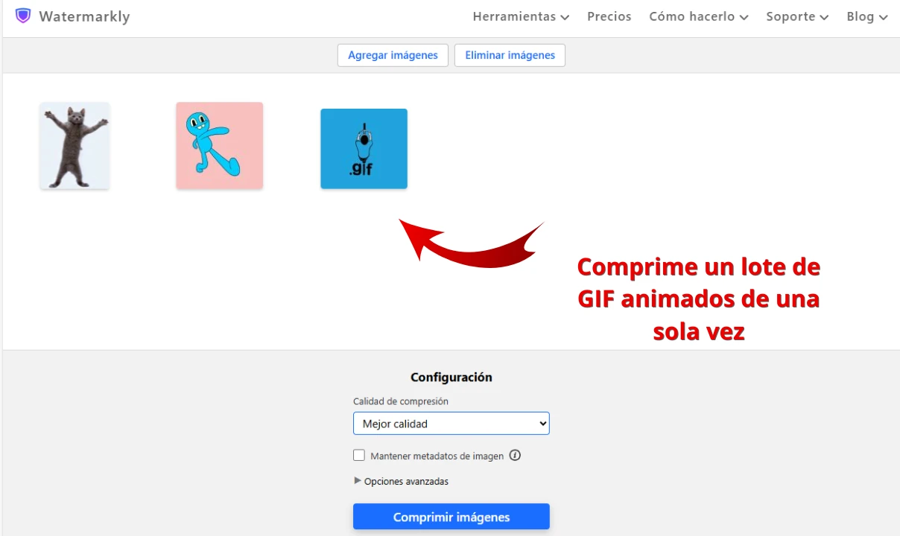Go to the Precios page
The height and width of the screenshot is (536, 900).
point(609,16)
